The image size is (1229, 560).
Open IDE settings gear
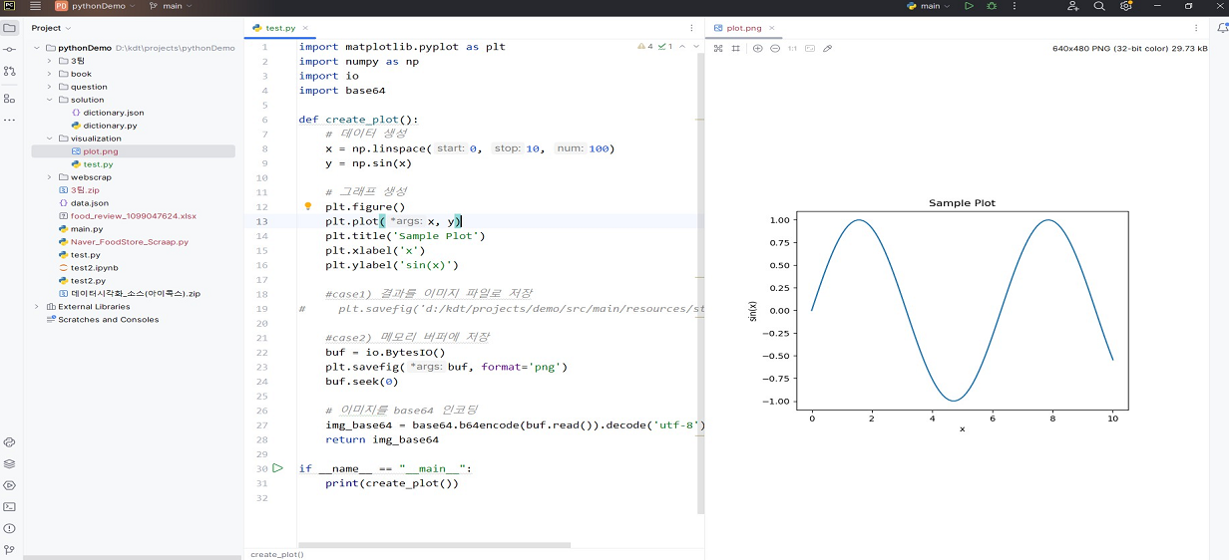click(x=1126, y=6)
